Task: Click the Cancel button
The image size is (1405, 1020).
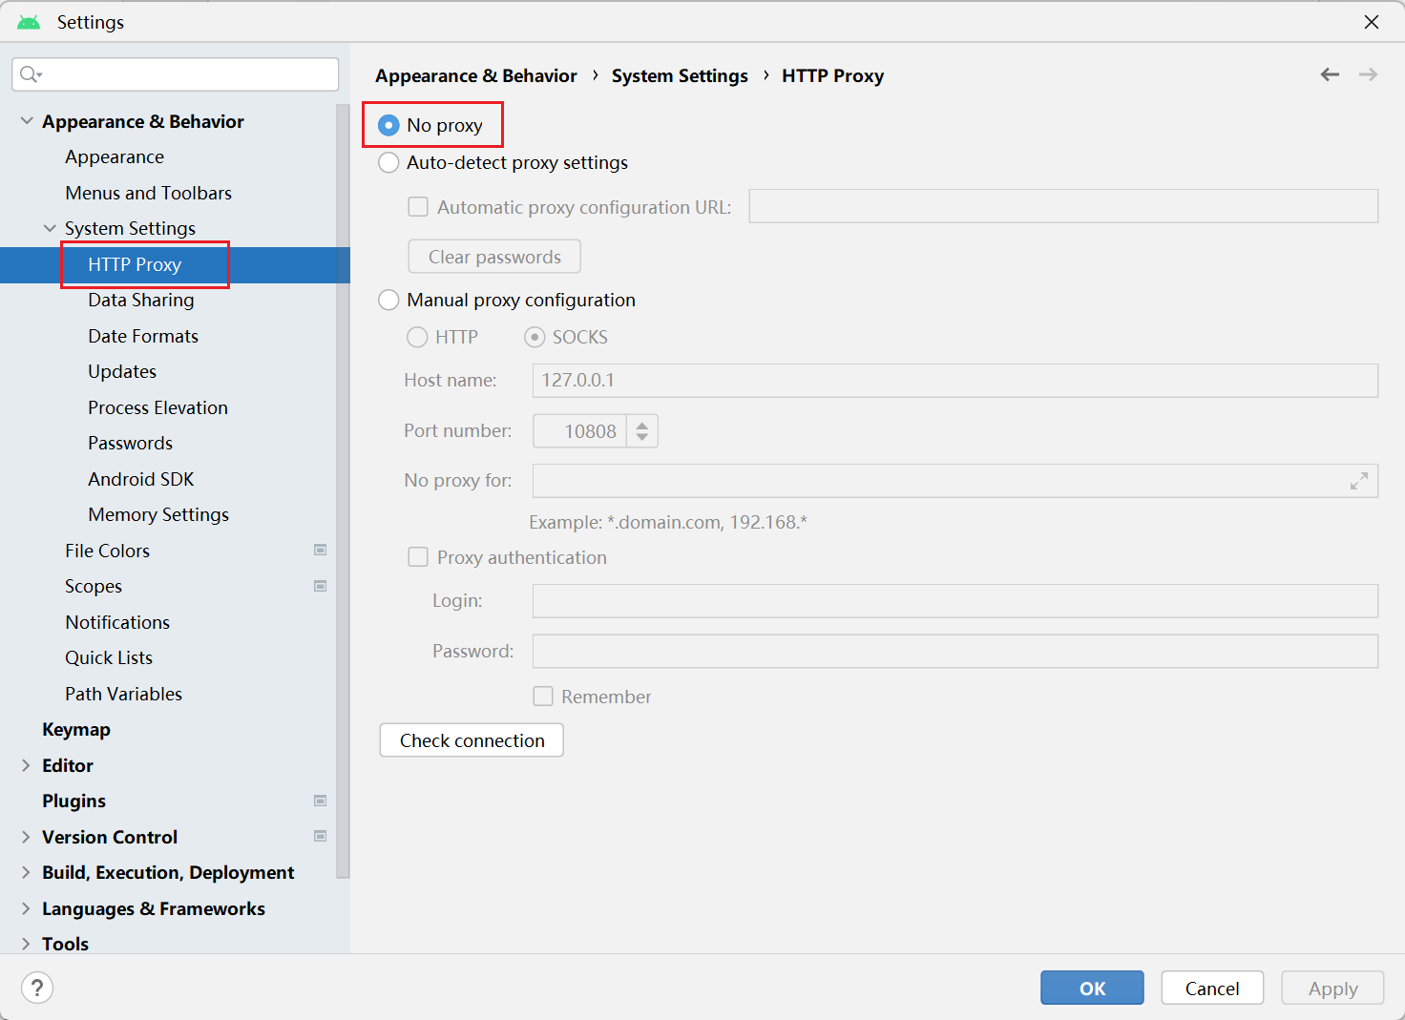Action: coord(1212,988)
